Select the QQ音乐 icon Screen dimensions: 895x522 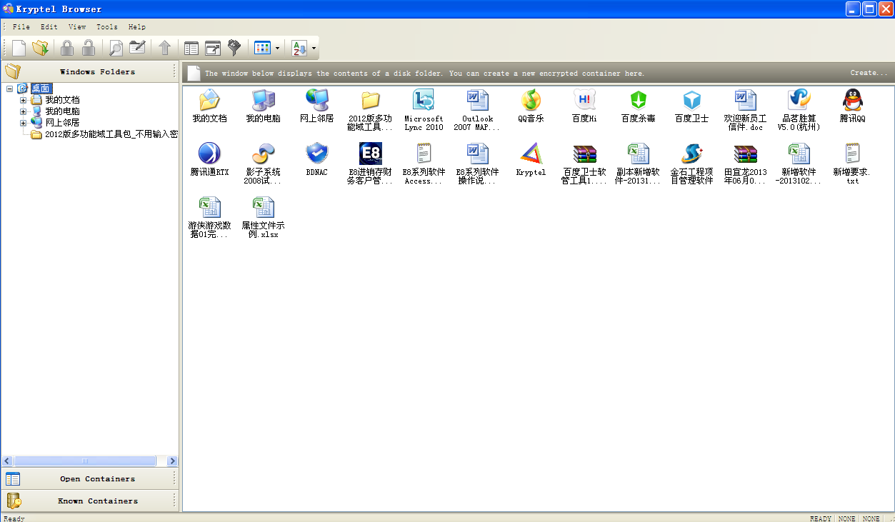[x=531, y=106]
